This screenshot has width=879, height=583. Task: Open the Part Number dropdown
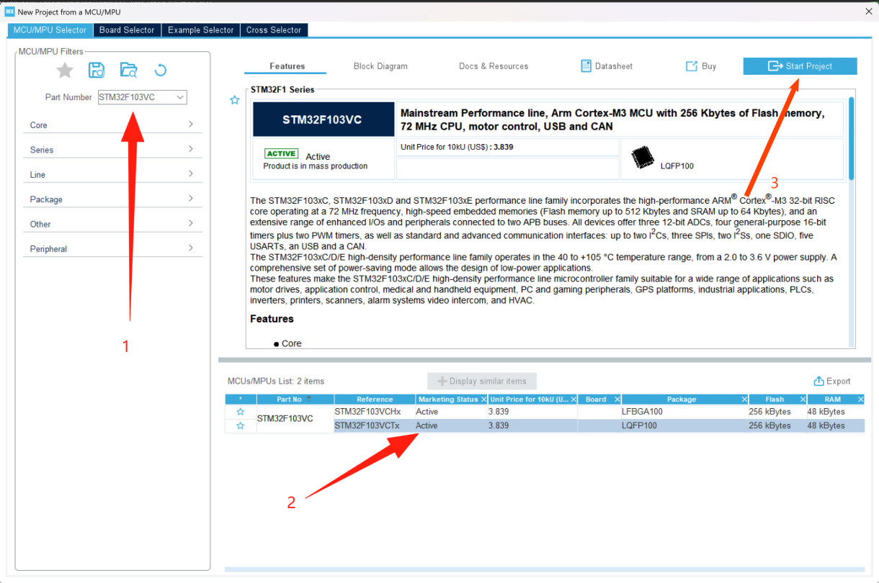(x=179, y=97)
